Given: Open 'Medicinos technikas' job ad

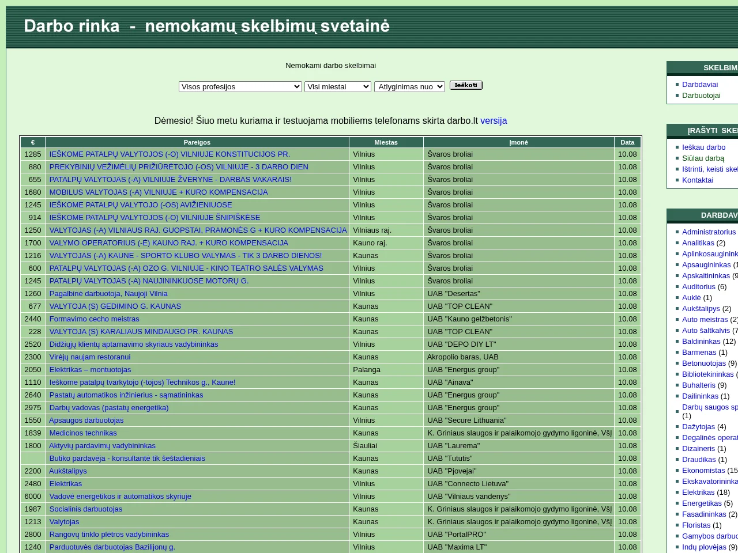Looking at the screenshot, I should (x=83, y=433).
